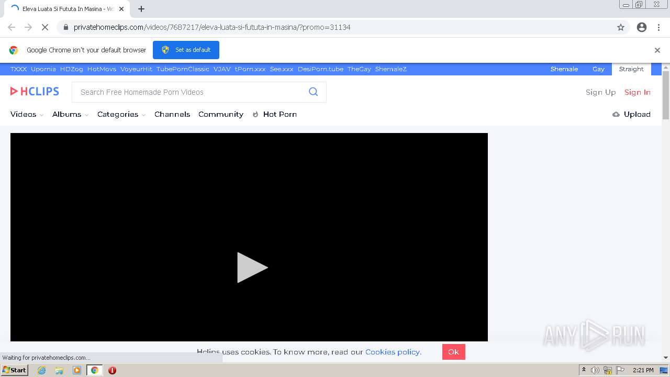
Task: Open Upornia network link
Action: coord(43,69)
